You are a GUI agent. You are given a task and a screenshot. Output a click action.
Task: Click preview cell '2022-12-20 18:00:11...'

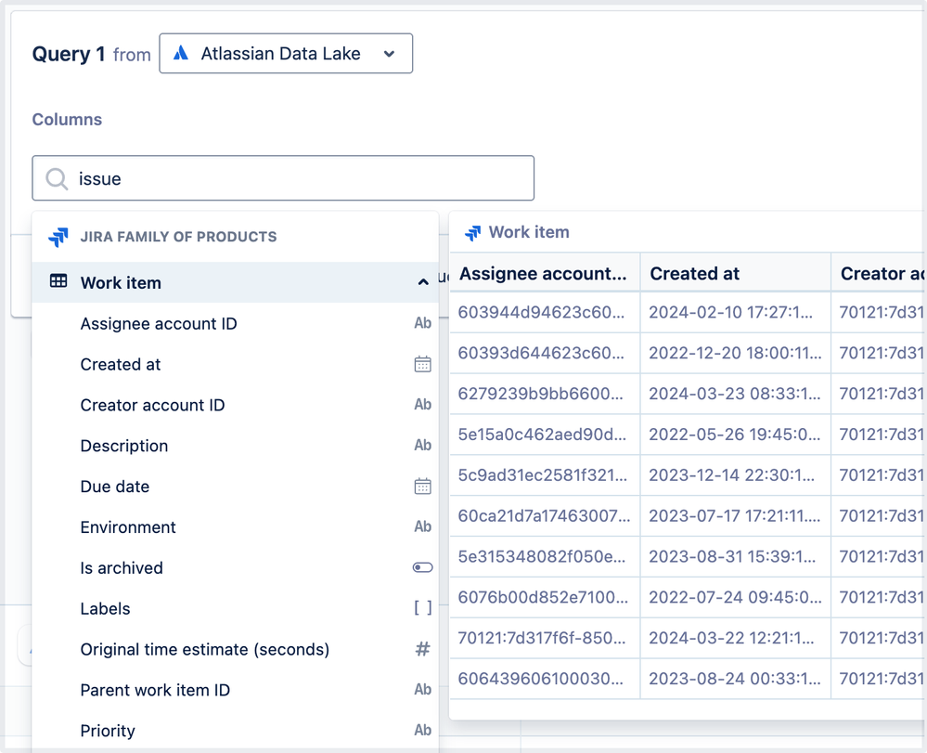coord(736,353)
